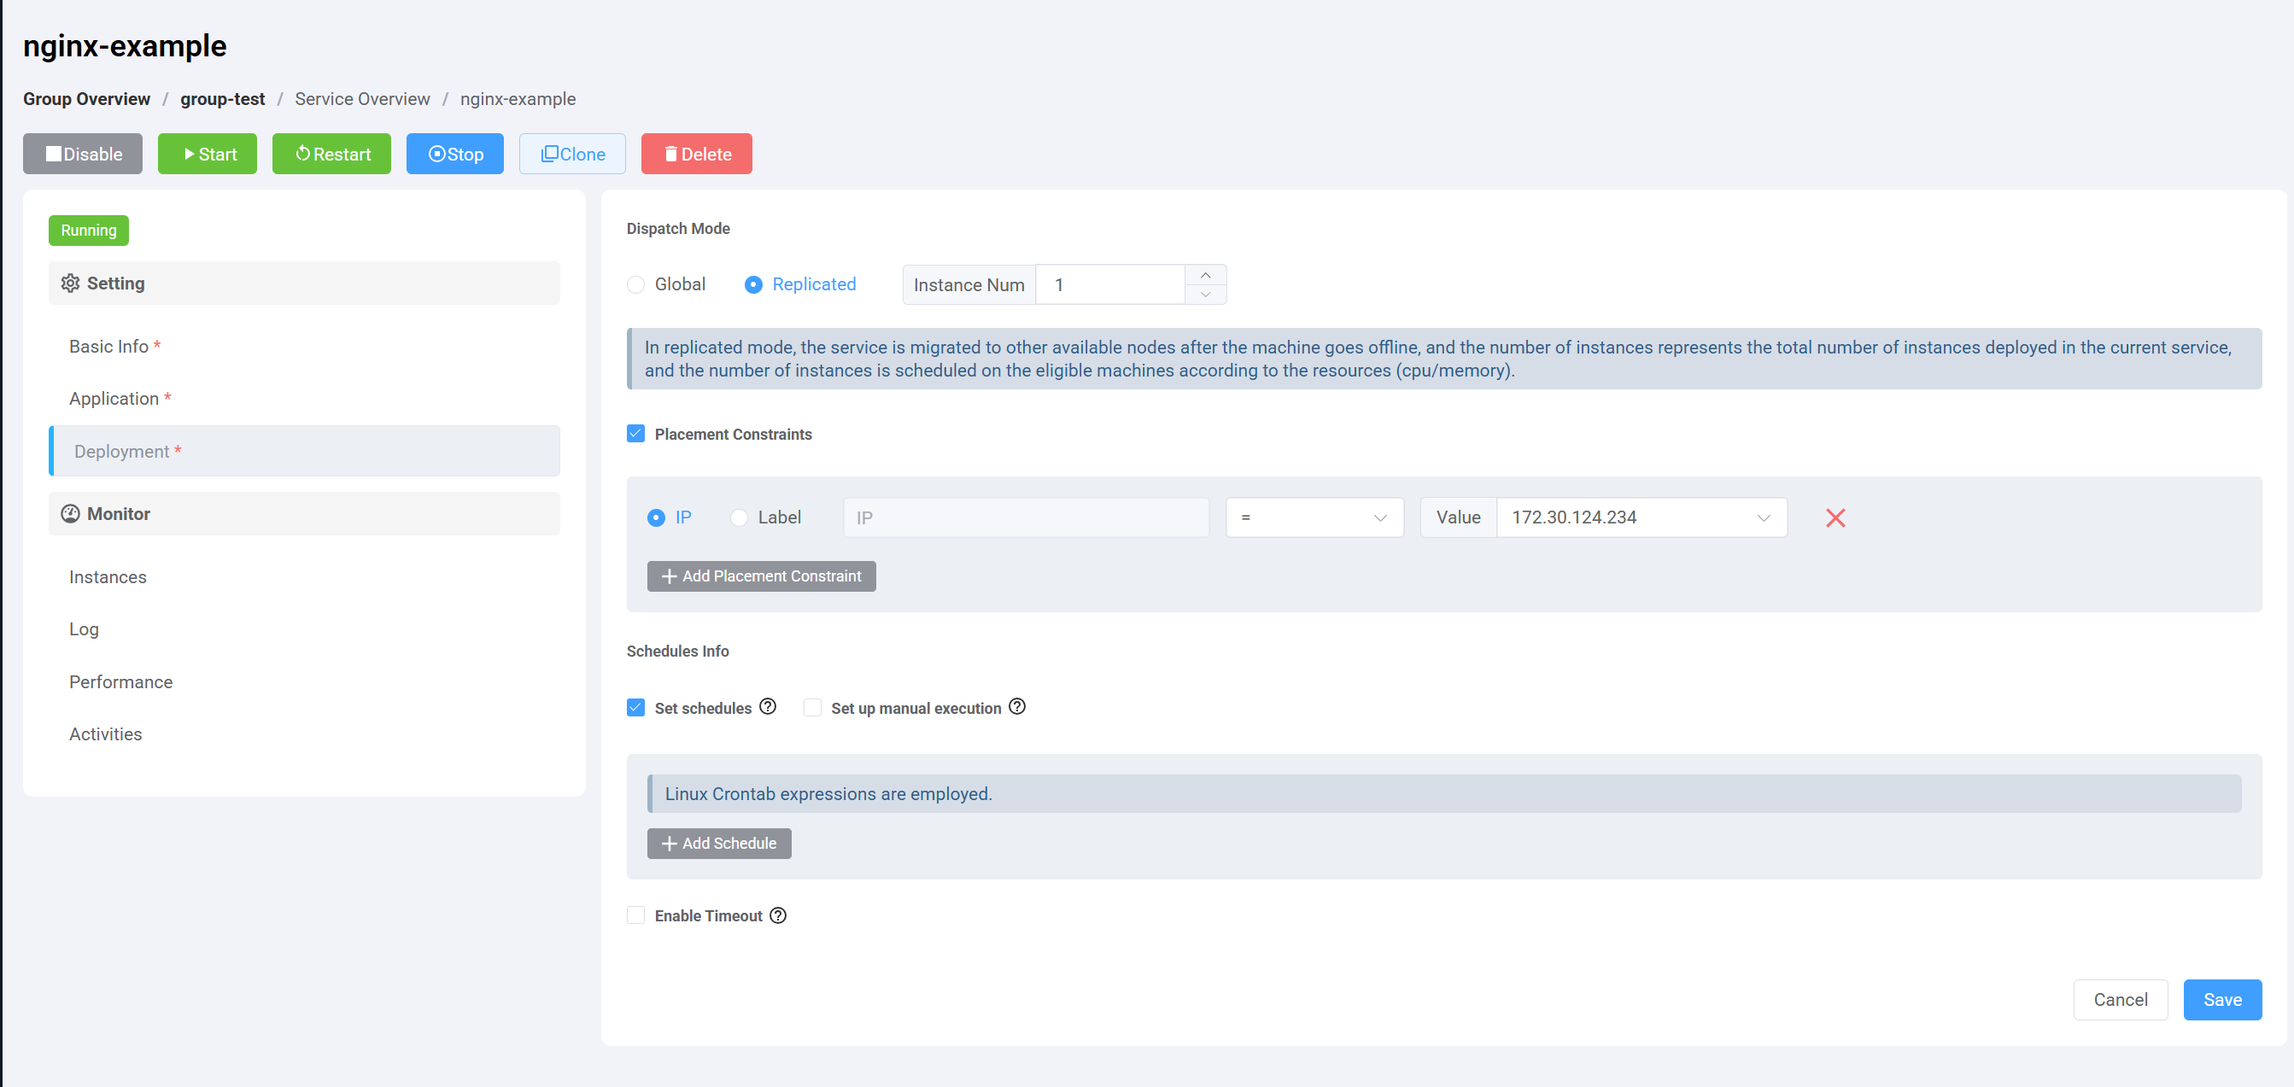This screenshot has width=2294, height=1087.
Task: Open the Activities page
Action: tap(305, 734)
